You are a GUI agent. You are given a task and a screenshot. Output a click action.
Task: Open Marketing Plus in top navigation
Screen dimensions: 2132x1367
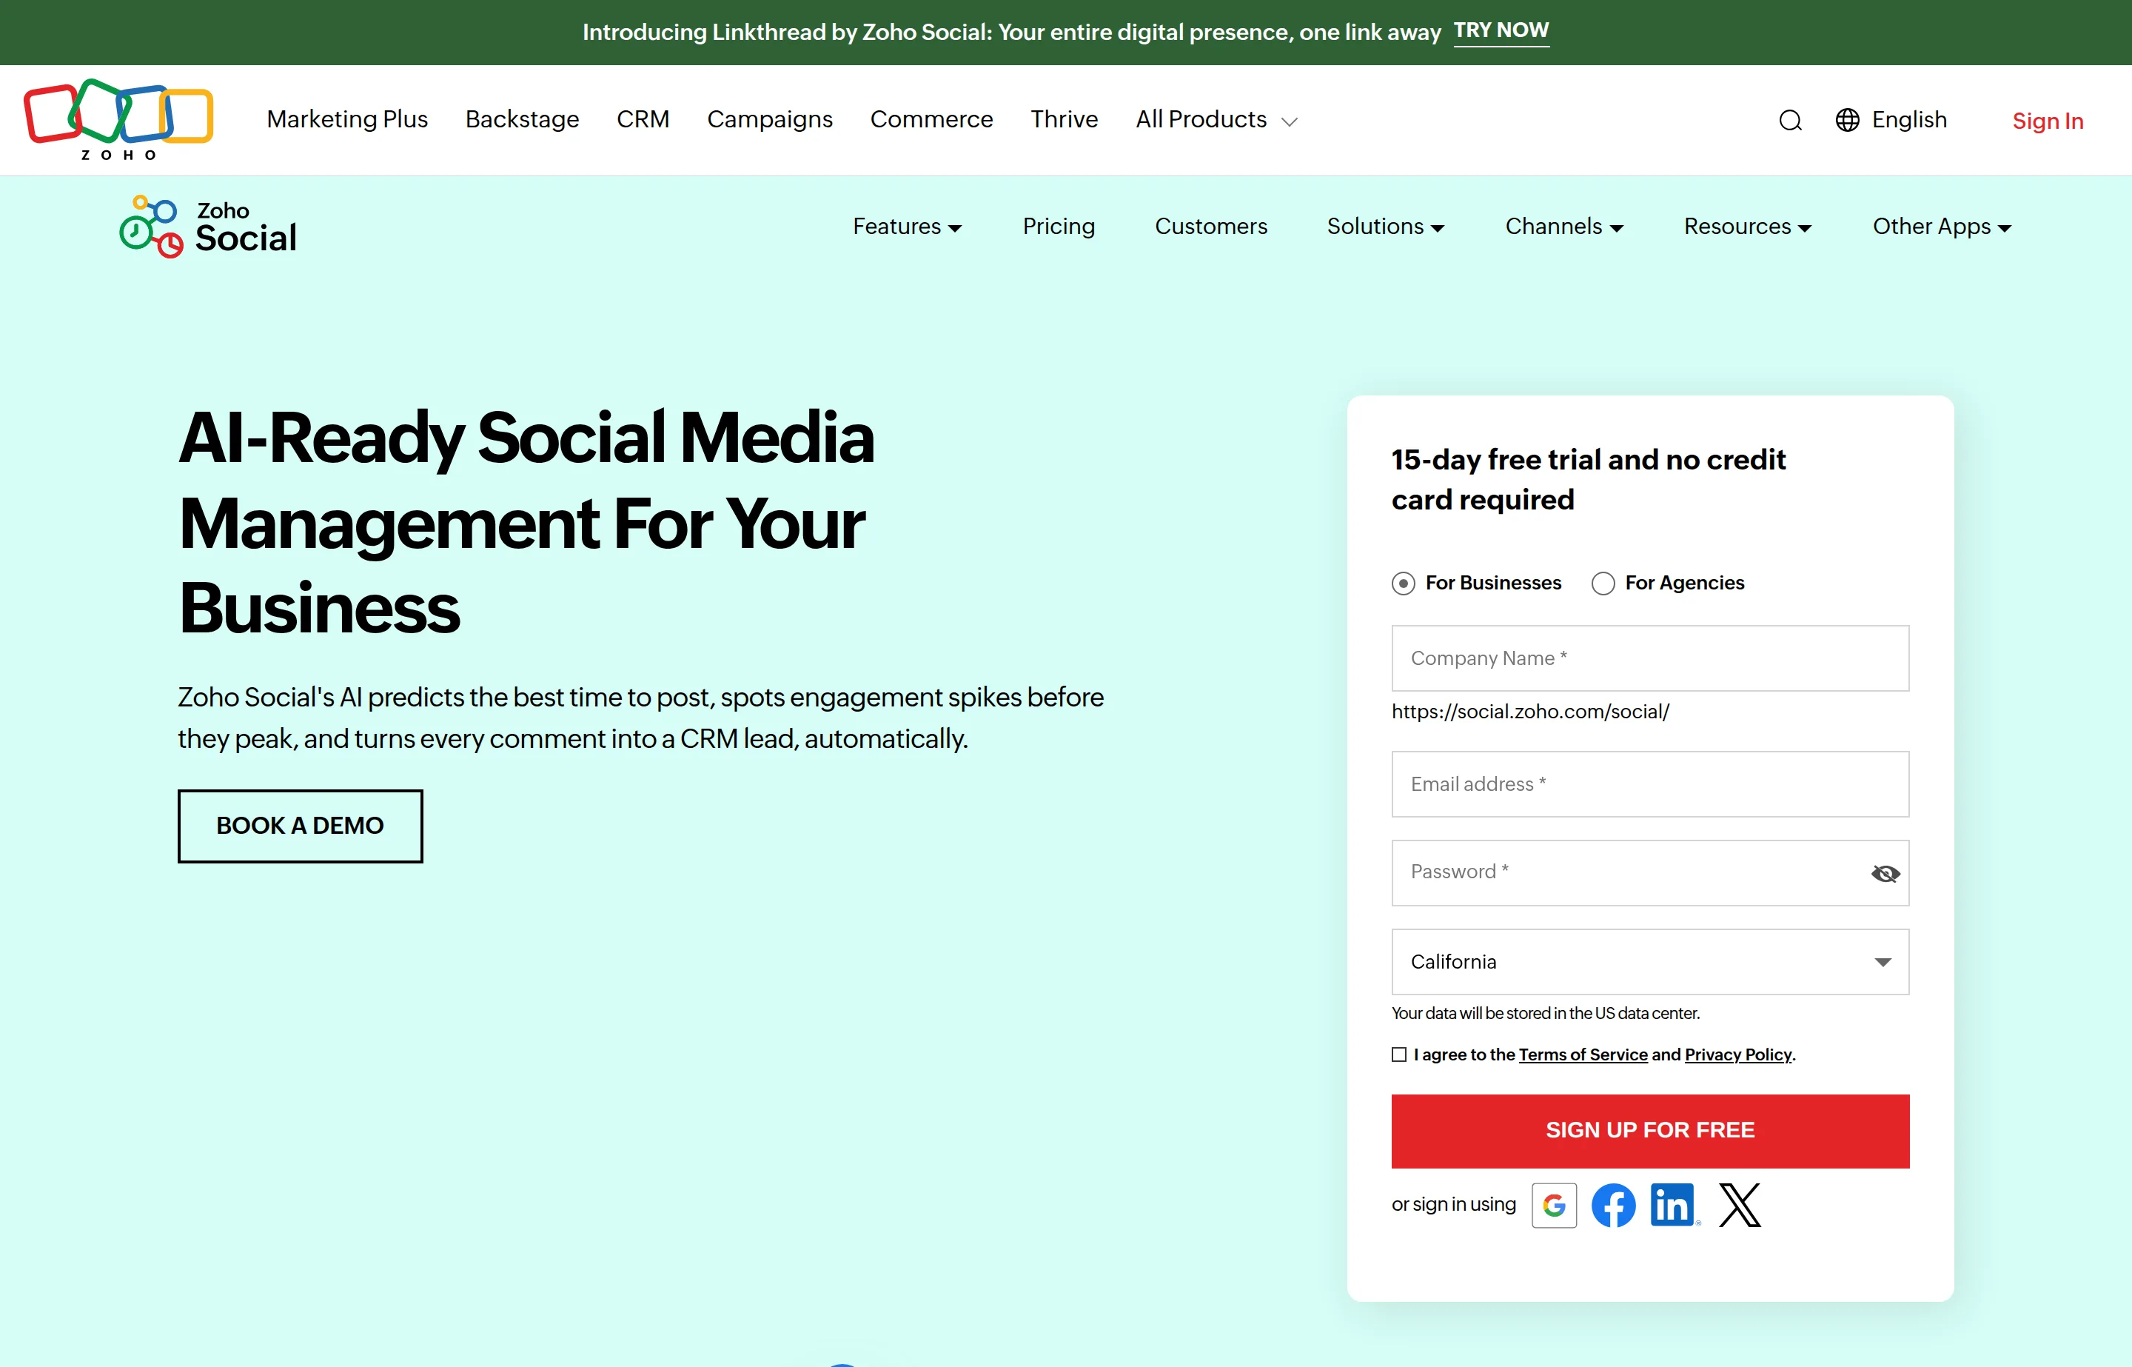pos(347,119)
